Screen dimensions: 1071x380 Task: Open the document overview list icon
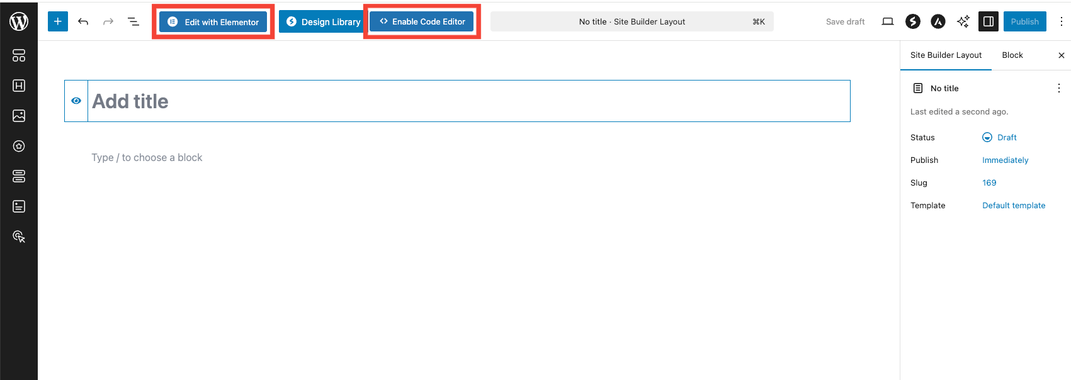coord(133,21)
